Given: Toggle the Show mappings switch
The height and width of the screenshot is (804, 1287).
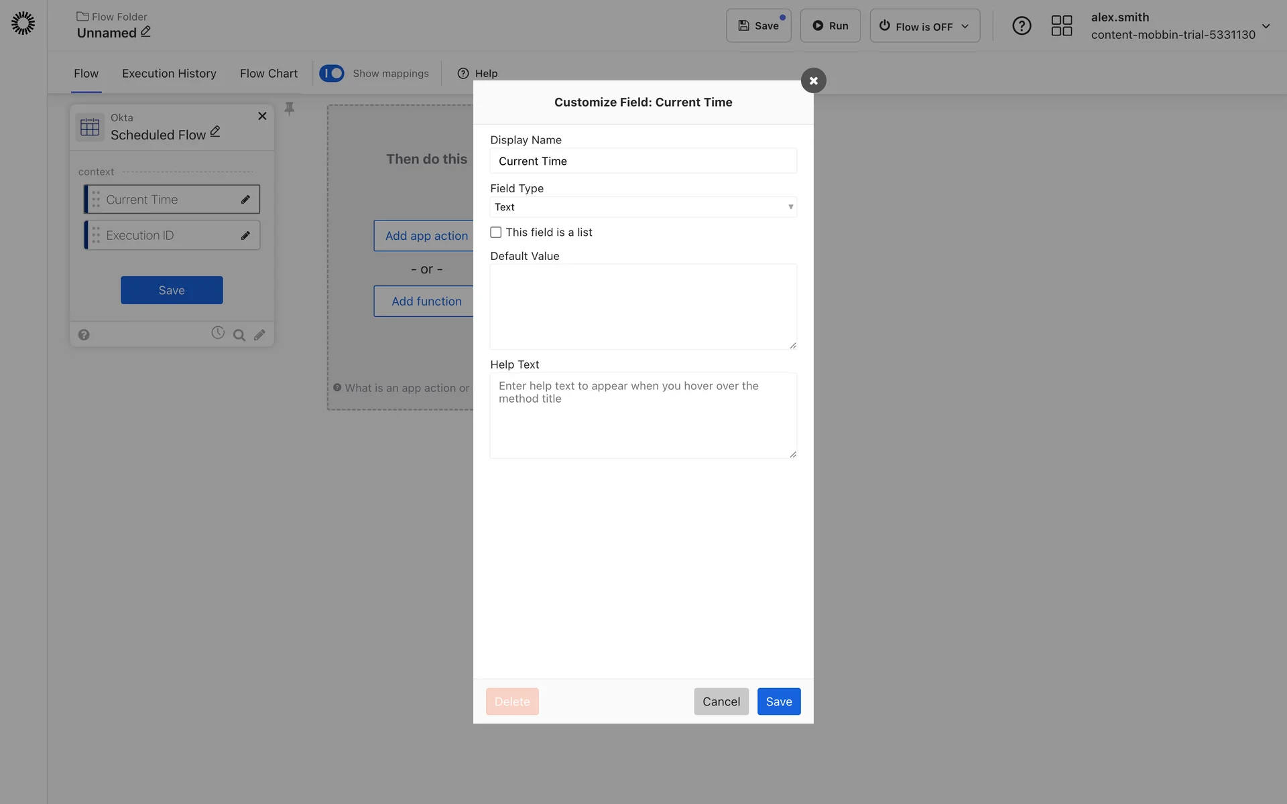Looking at the screenshot, I should pos(332,73).
